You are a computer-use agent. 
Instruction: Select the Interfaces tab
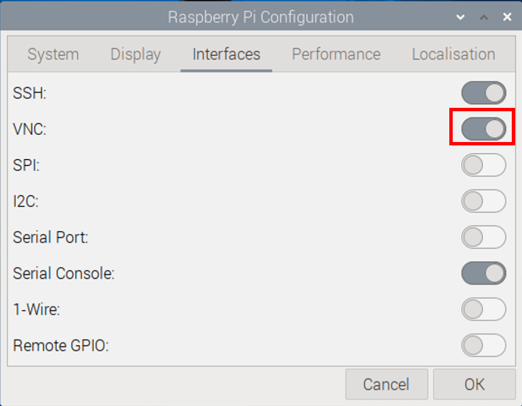pos(226,54)
